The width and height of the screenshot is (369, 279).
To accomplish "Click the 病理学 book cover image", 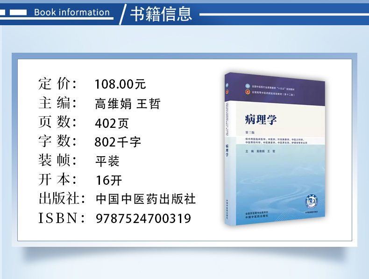I will coord(275,149).
